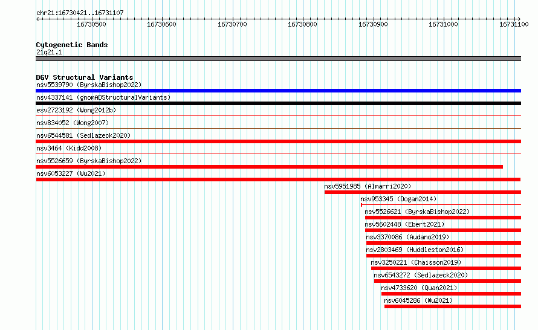538x330 pixels.
Task: Click the gray 21q21.1 cytogenetic band bar
Action: click(x=278, y=59)
